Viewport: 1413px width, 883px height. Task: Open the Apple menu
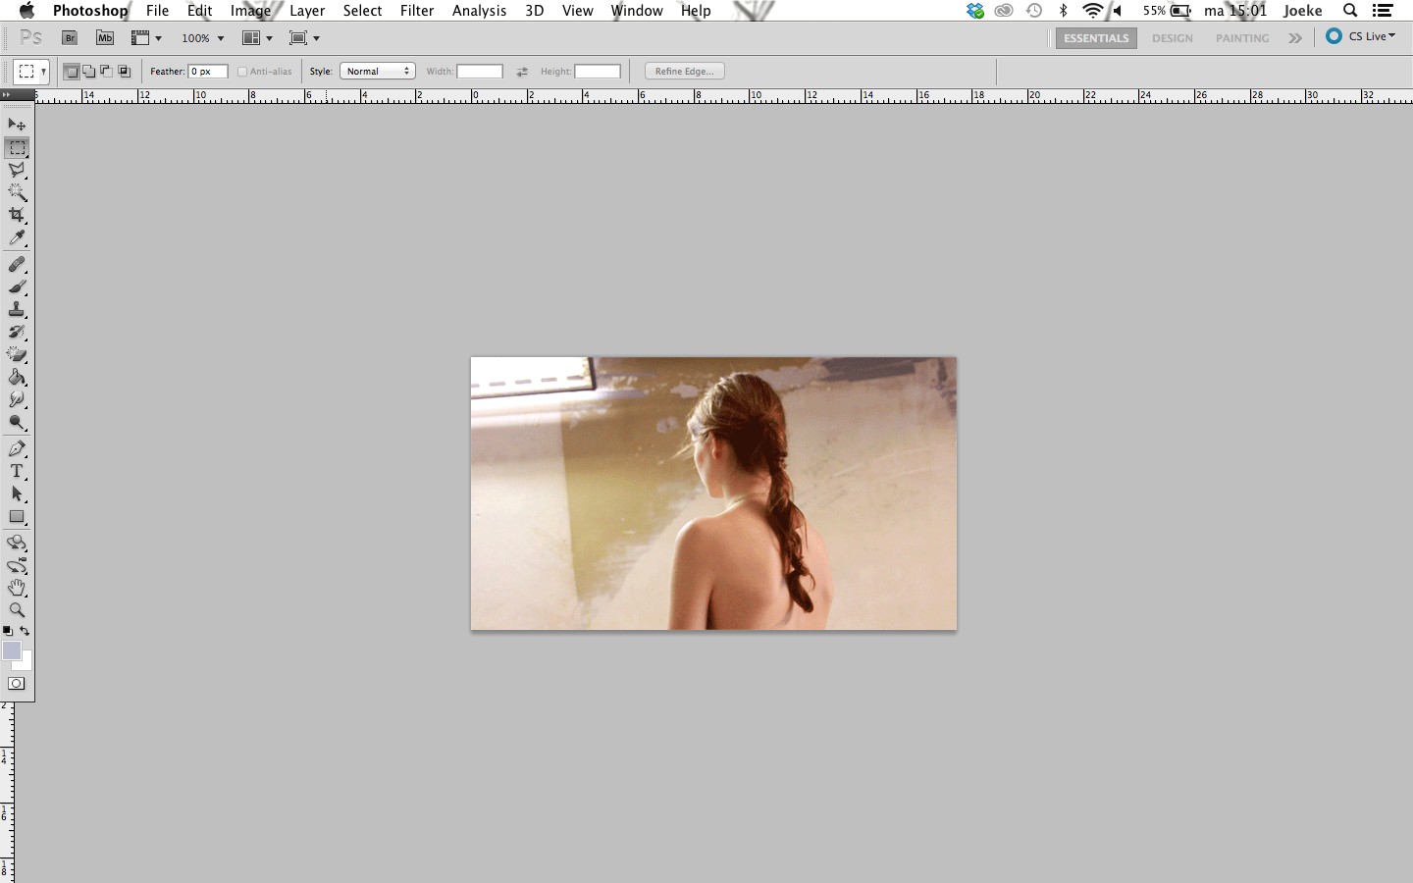26,11
